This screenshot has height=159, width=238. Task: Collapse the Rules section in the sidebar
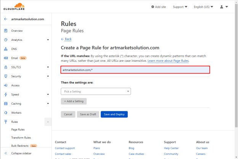tap(48, 122)
